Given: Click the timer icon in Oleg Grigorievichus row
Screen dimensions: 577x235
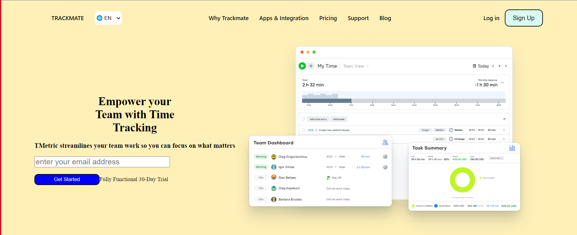Looking at the screenshot, I should (x=385, y=157).
